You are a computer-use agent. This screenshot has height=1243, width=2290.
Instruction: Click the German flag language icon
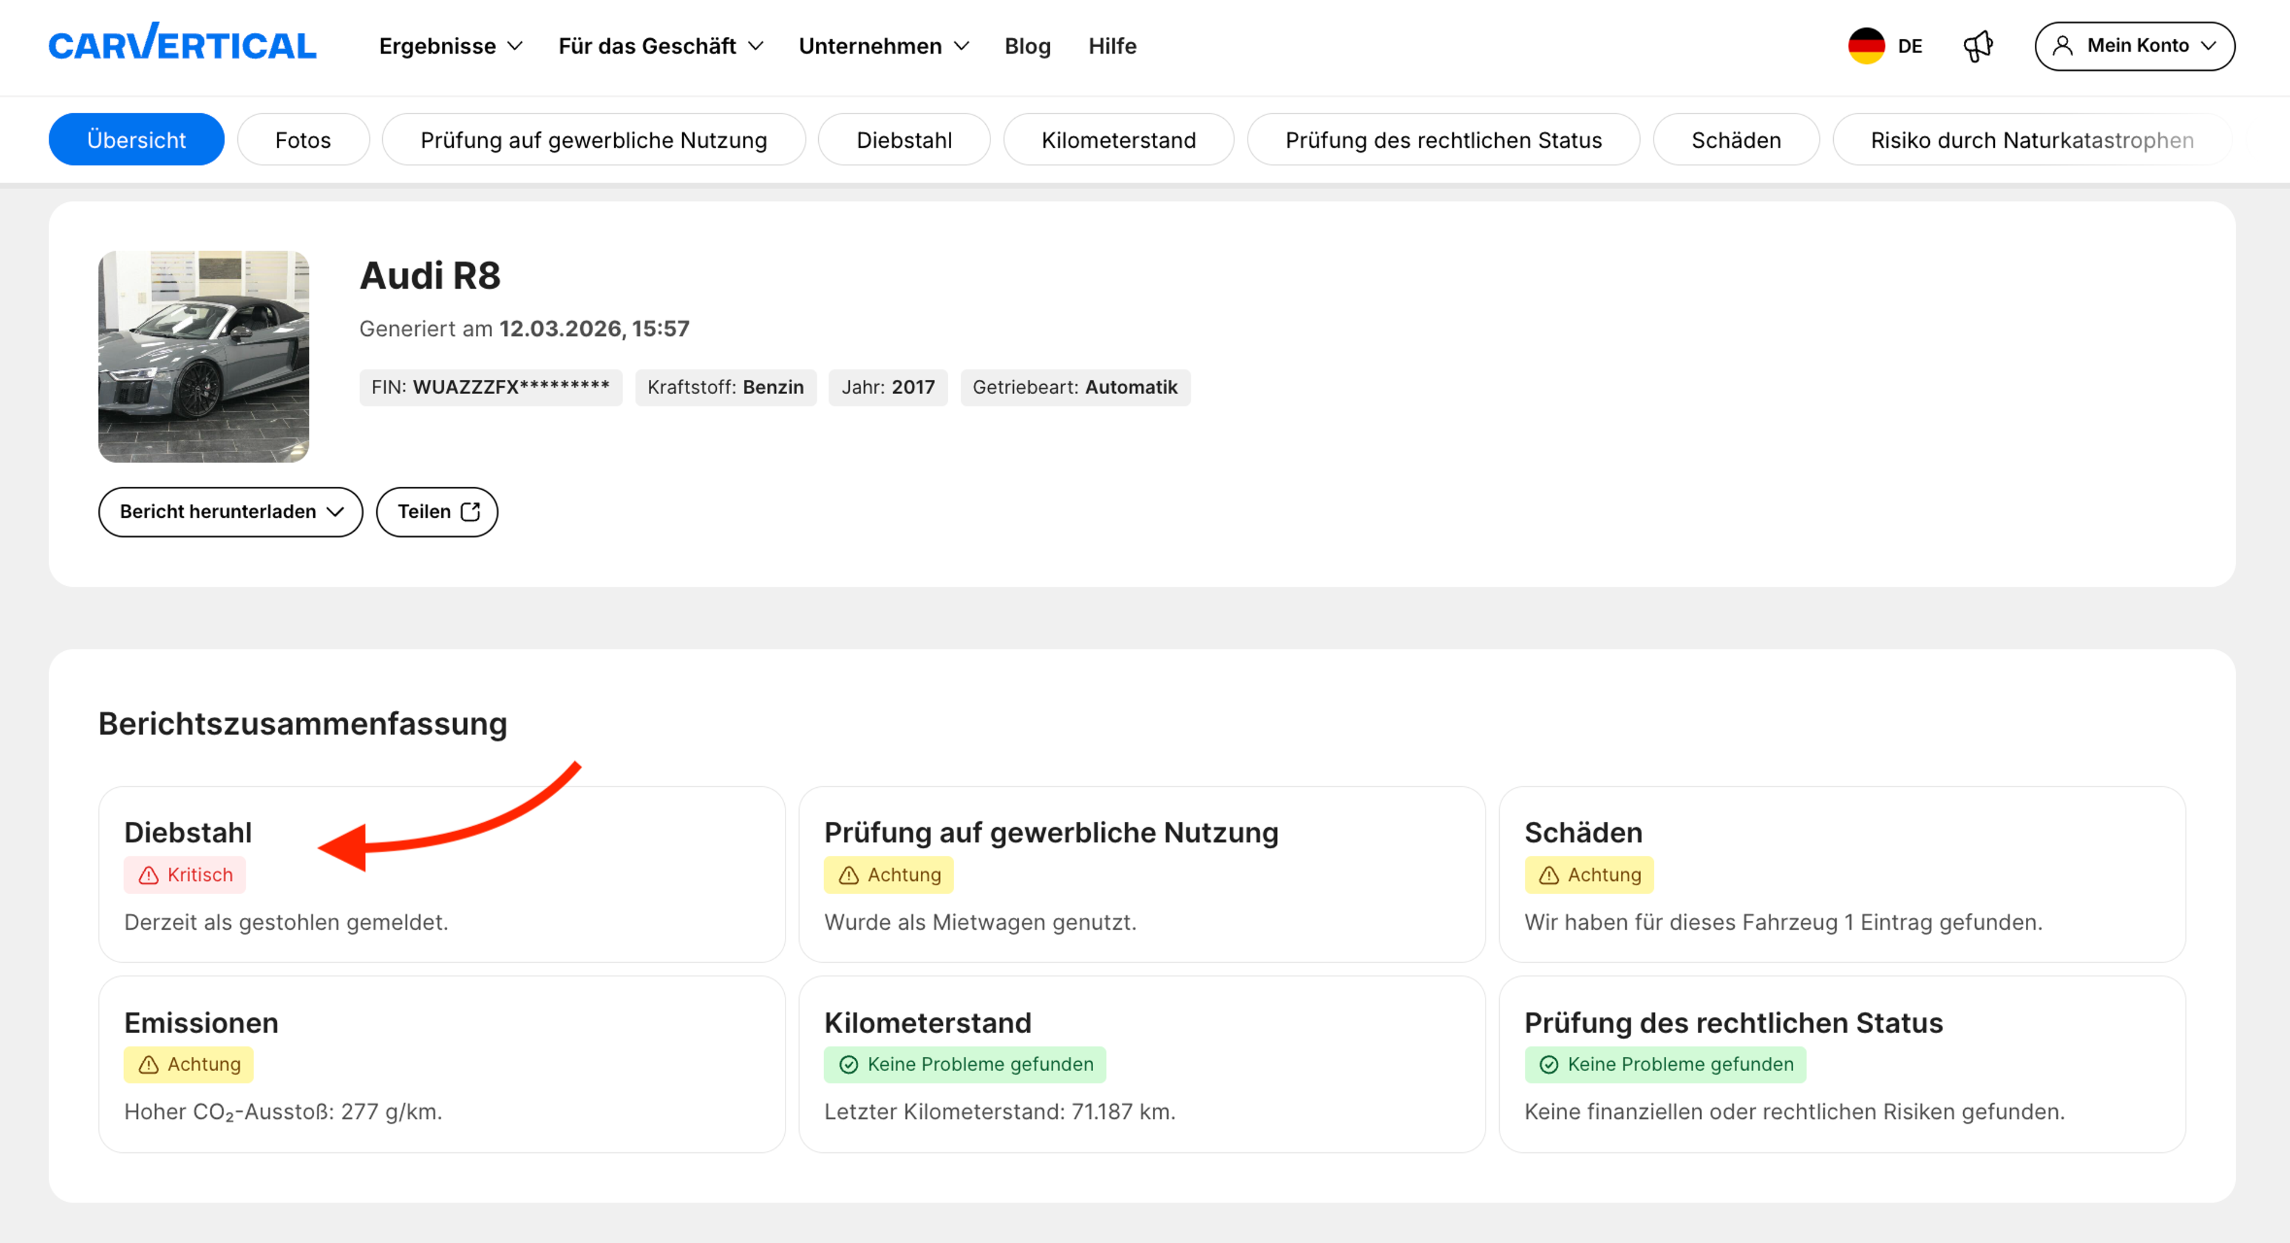coord(1866,45)
